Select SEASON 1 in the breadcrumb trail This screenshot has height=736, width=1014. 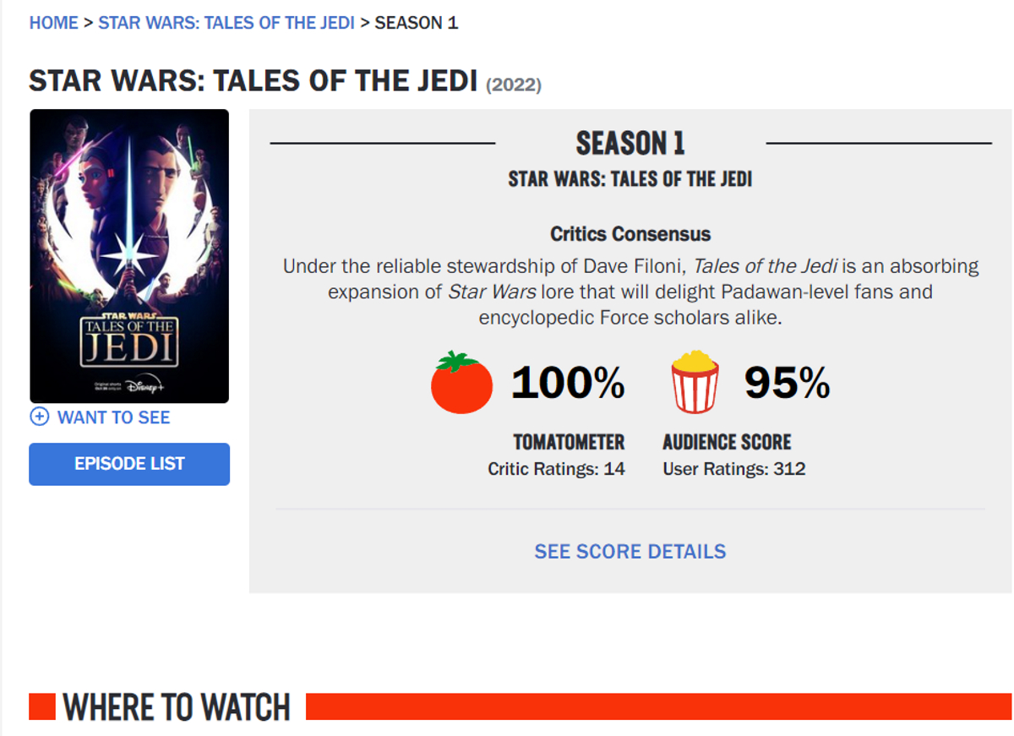(417, 23)
